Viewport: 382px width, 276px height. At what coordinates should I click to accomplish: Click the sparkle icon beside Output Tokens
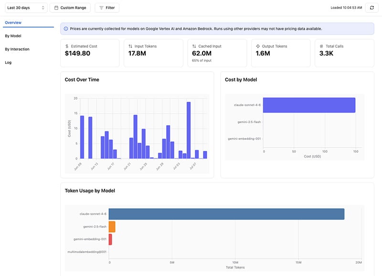(x=258, y=46)
